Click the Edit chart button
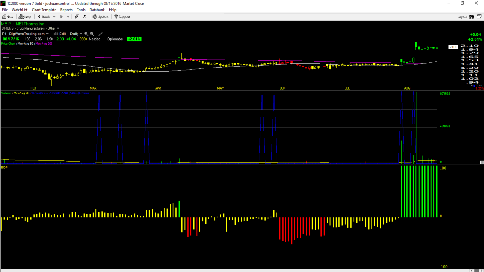 point(60,34)
